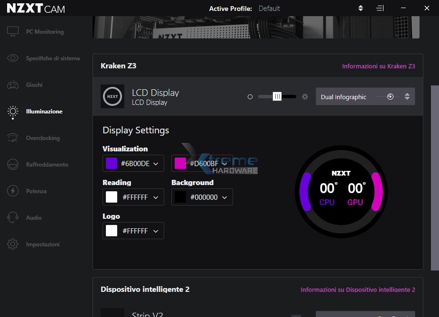
Task: Click the LCD brightness slider handle
Action: coord(277,97)
